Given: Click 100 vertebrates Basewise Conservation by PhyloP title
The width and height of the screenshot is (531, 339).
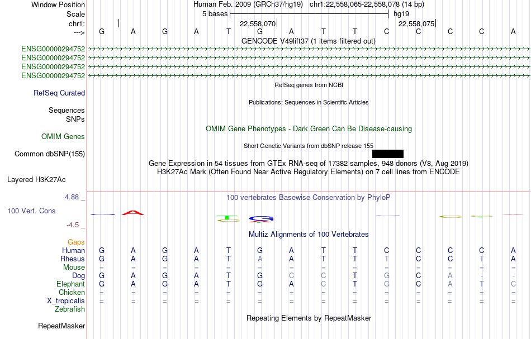Looking at the screenshot, I should pos(309,197).
